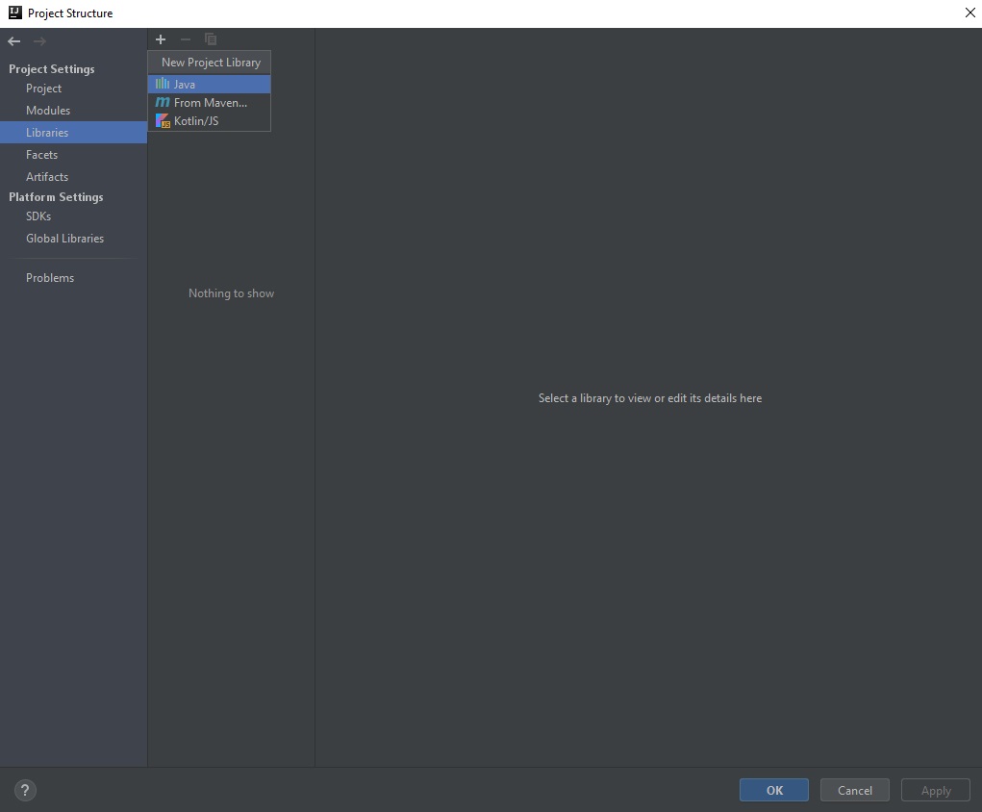Click the back arrow icon
Image resolution: width=982 pixels, height=812 pixels.
(x=14, y=41)
